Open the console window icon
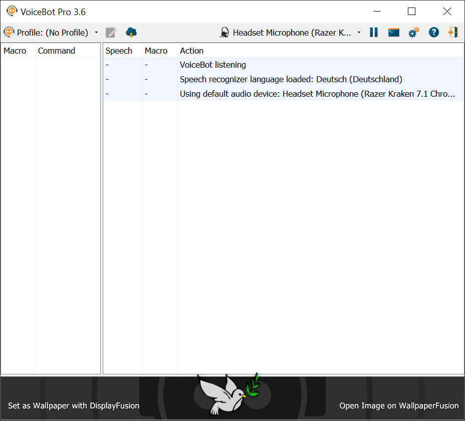Viewport: 465px width, 421px height. click(393, 33)
